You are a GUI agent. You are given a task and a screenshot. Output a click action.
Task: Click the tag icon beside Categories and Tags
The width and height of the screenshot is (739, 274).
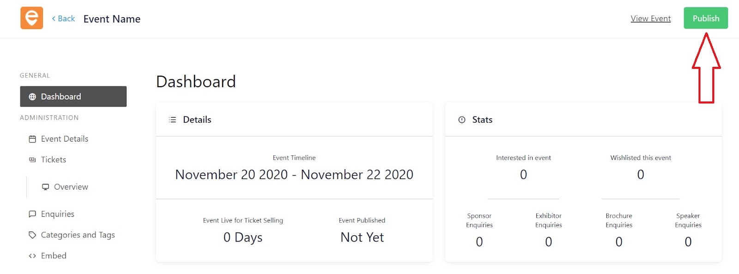32,235
